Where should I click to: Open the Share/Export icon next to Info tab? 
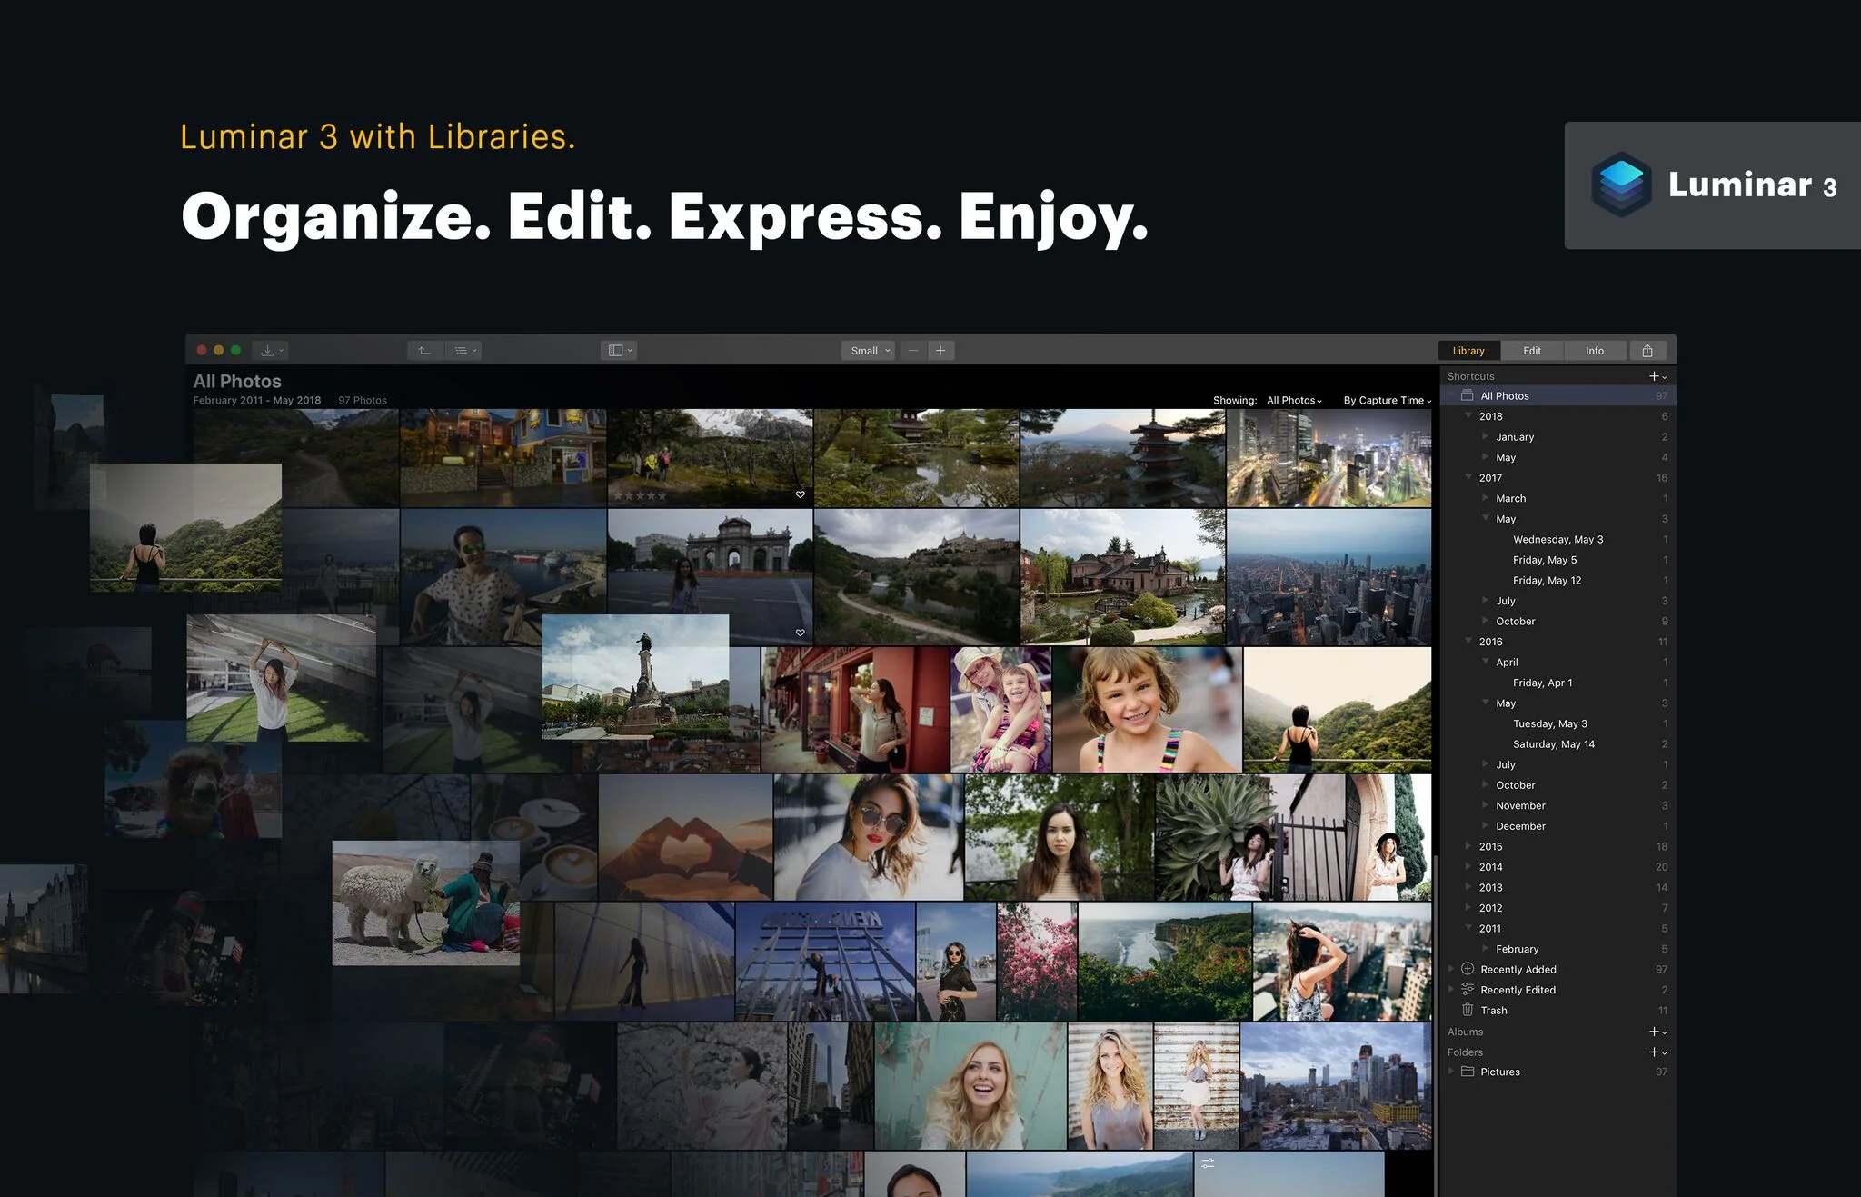[x=1647, y=350]
